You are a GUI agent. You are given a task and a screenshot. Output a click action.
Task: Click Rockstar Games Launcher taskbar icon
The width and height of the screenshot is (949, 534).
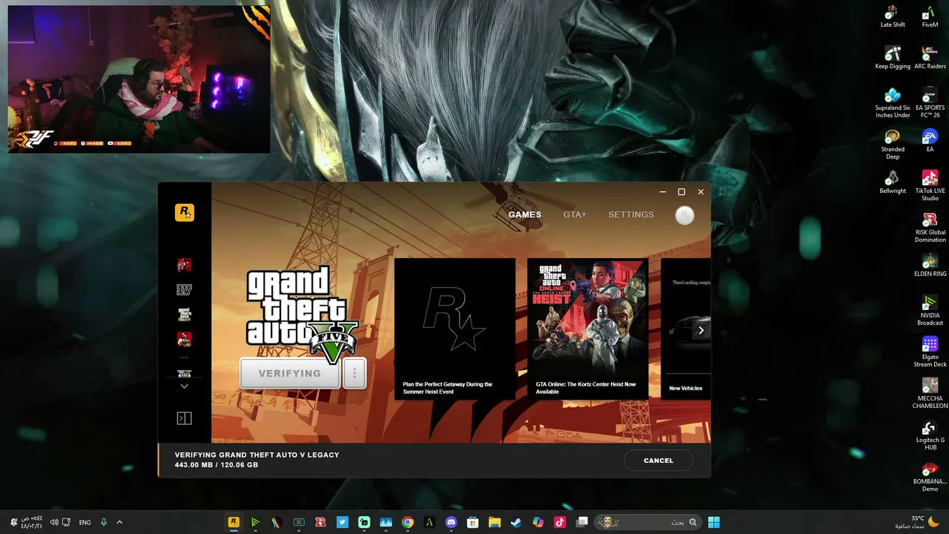[x=234, y=522]
